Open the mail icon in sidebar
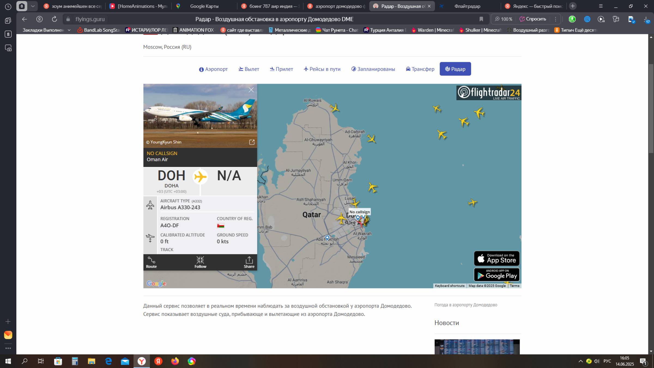654x368 pixels. (8, 335)
